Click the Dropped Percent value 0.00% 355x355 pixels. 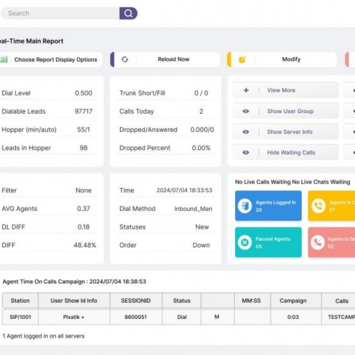click(x=201, y=148)
